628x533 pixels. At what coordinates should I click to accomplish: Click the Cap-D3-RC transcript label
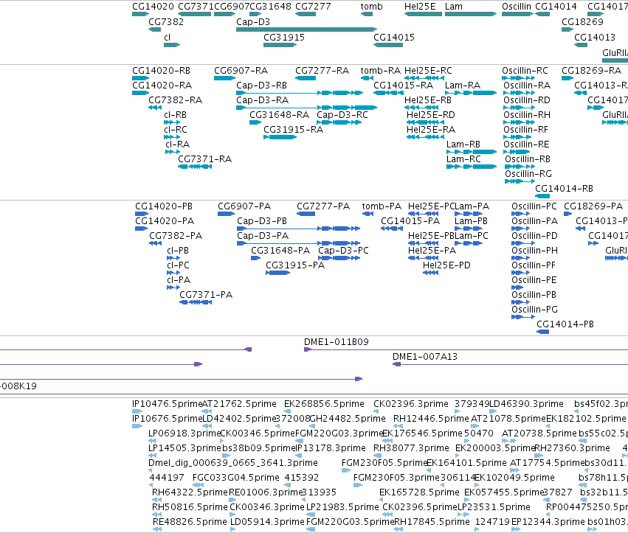point(342,115)
